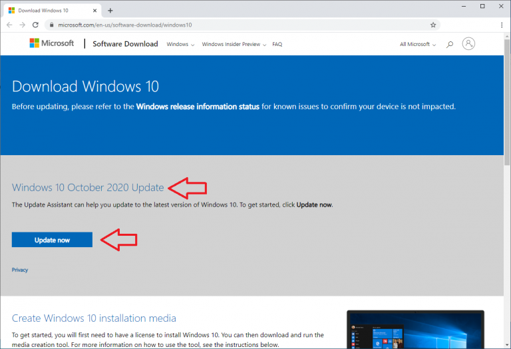Screen dimensions: 511x349
Task: Open the FAQ navigation item
Action: tap(277, 44)
